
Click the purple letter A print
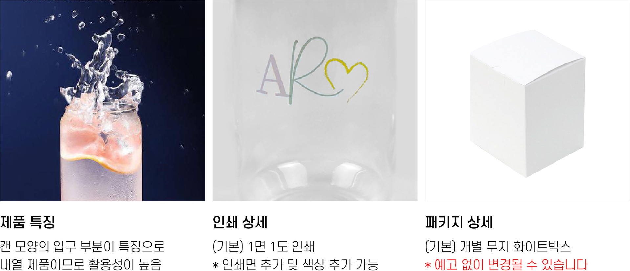(x=272, y=76)
